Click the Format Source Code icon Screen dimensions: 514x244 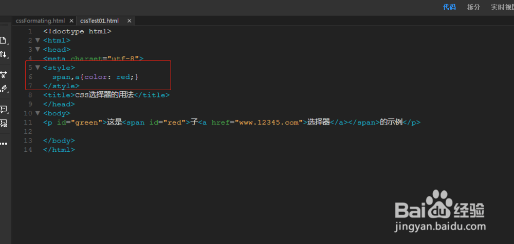tap(3, 88)
